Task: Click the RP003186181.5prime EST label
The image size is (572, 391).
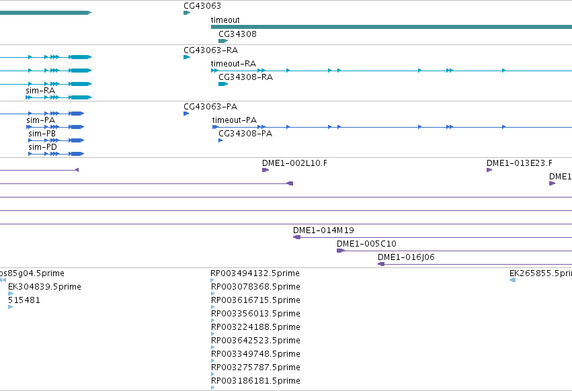Action: pos(255,380)
